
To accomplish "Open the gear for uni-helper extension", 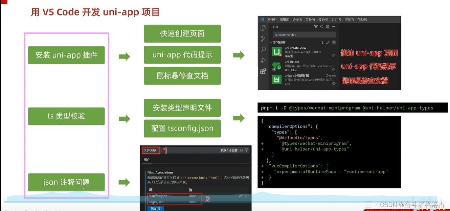I will [x=334, y=70].
